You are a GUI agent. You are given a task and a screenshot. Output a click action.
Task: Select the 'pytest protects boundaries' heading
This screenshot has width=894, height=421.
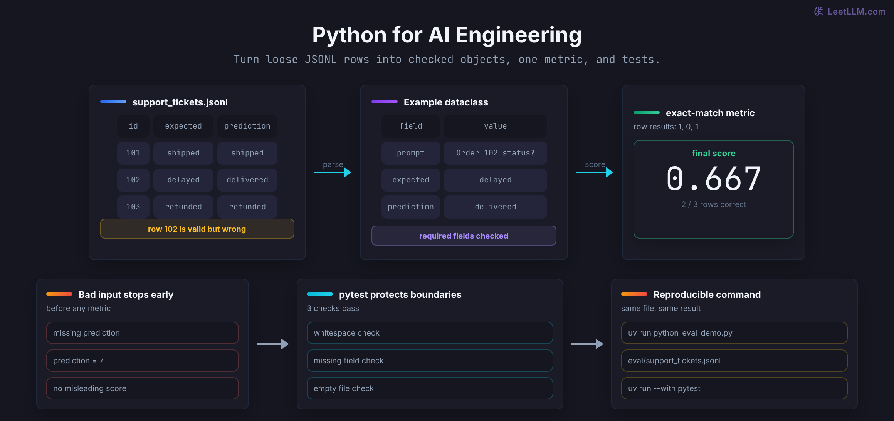[400, 294]
